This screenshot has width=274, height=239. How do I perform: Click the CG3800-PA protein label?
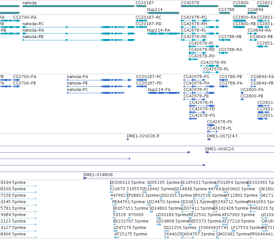tap(252, 90)
